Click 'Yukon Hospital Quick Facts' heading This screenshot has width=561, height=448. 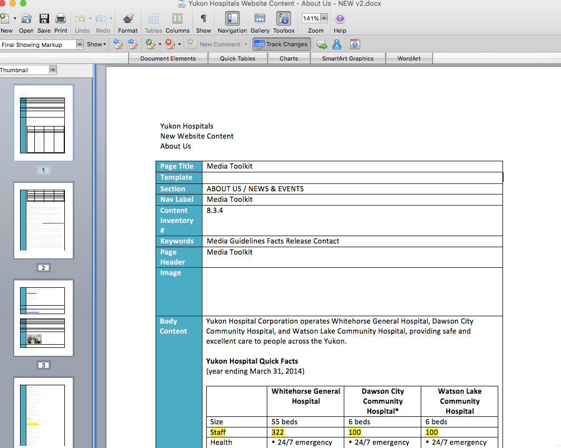[252, 361]
